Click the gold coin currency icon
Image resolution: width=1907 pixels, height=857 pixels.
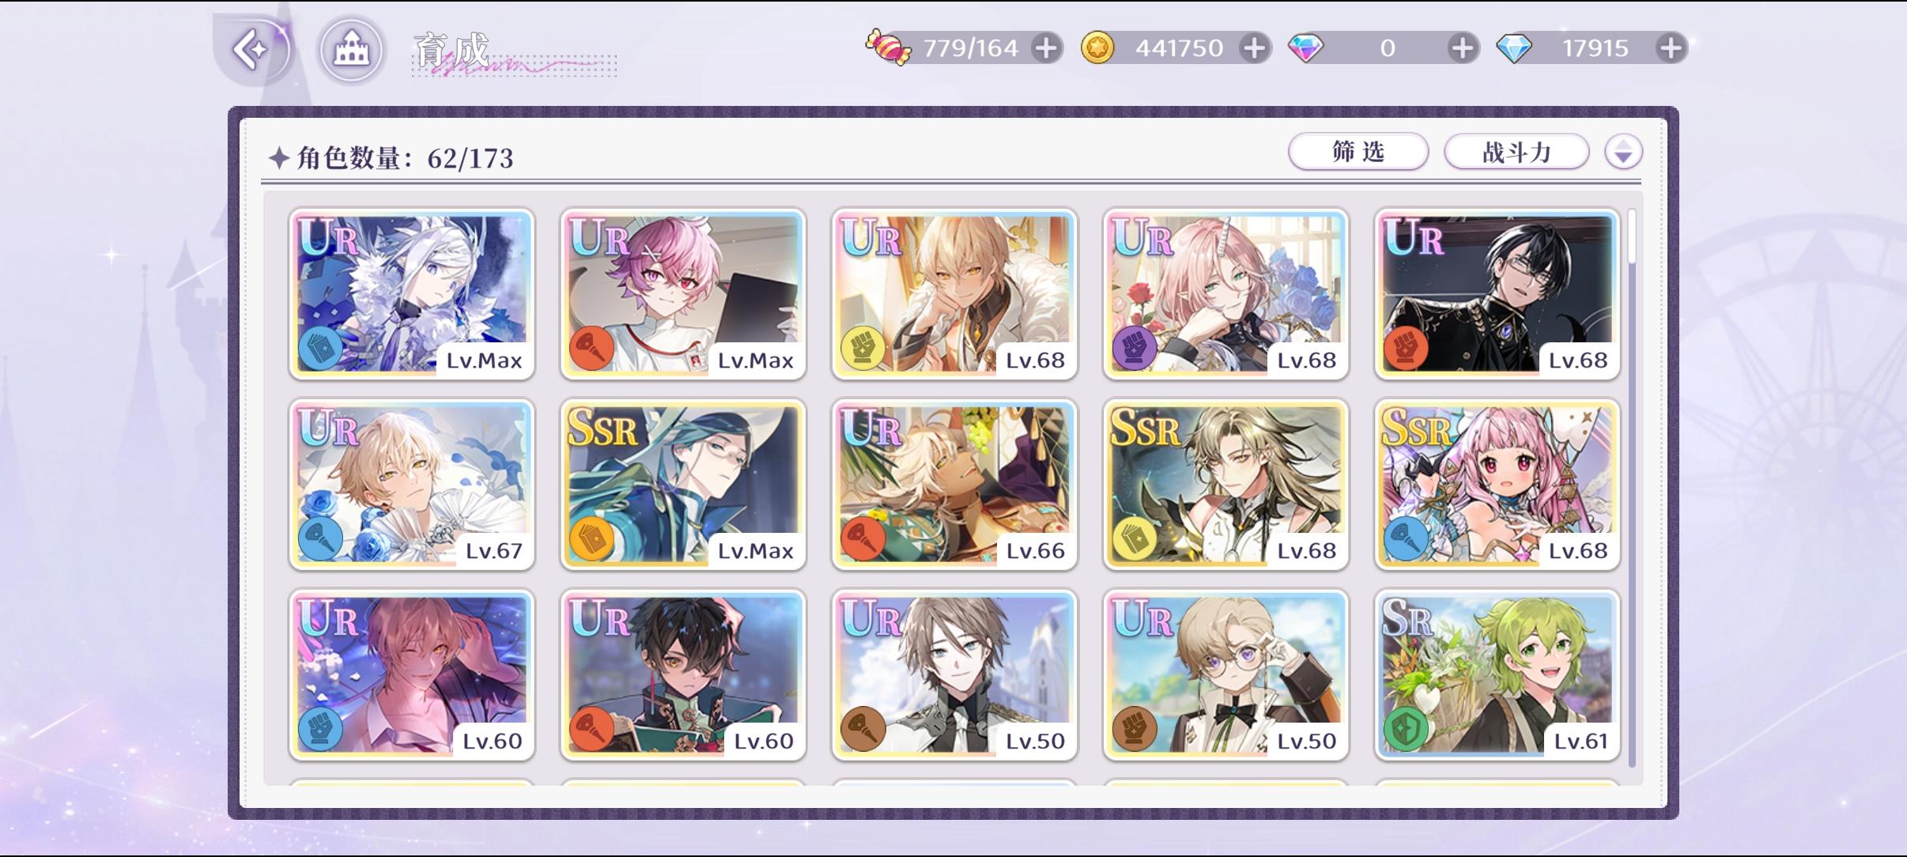pyautogui.click(x=1097, y=48)
